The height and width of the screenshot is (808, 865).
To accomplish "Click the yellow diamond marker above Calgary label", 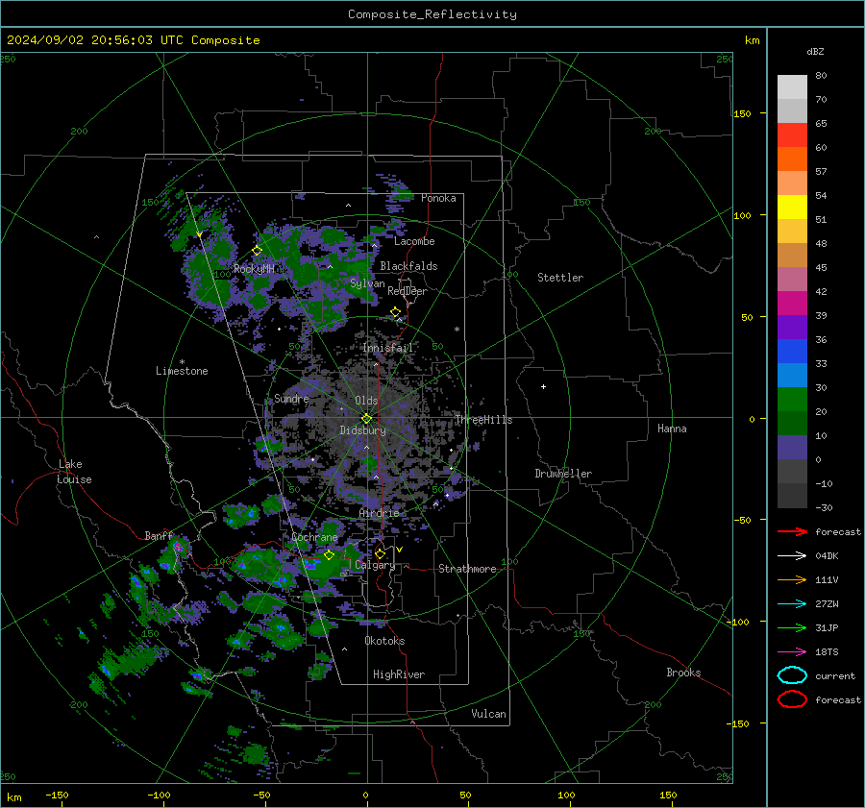I will point(380,553).
